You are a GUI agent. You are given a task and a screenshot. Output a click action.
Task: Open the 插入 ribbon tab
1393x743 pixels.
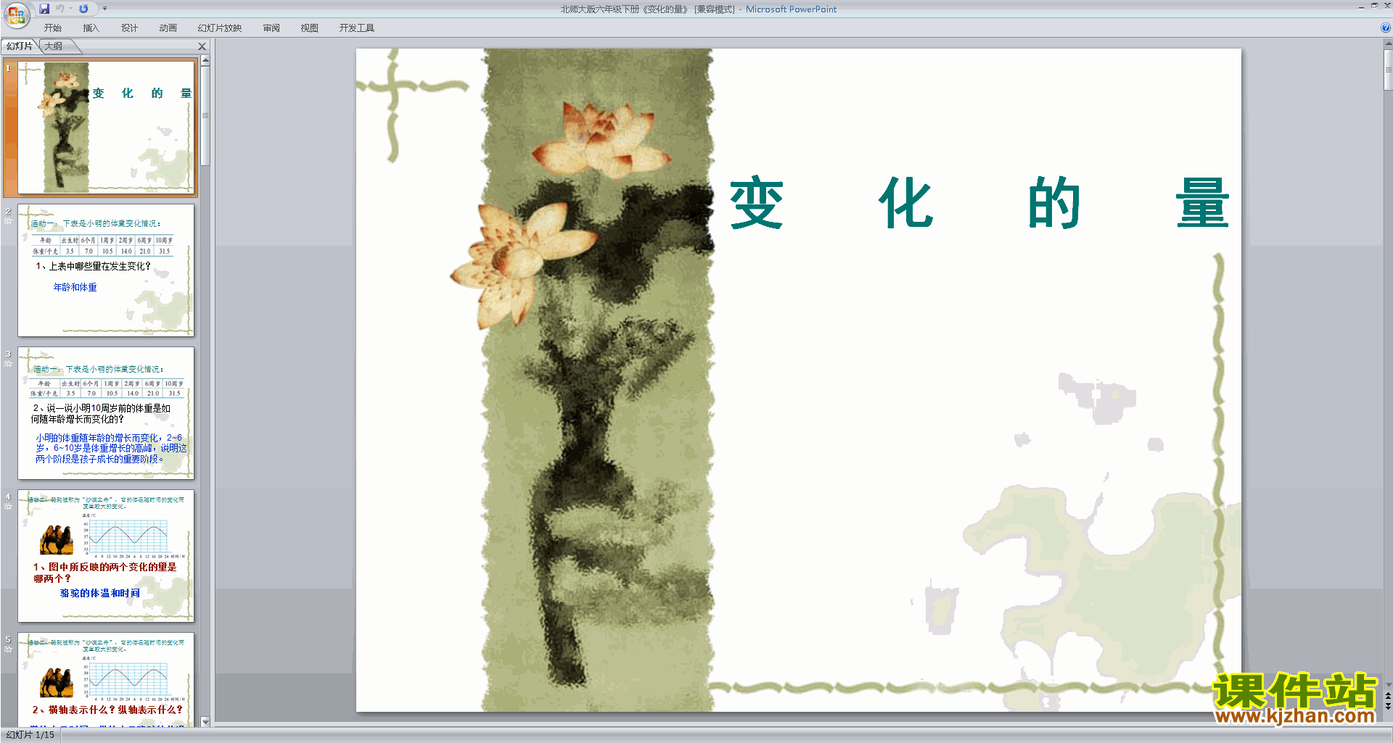(91, 28)
